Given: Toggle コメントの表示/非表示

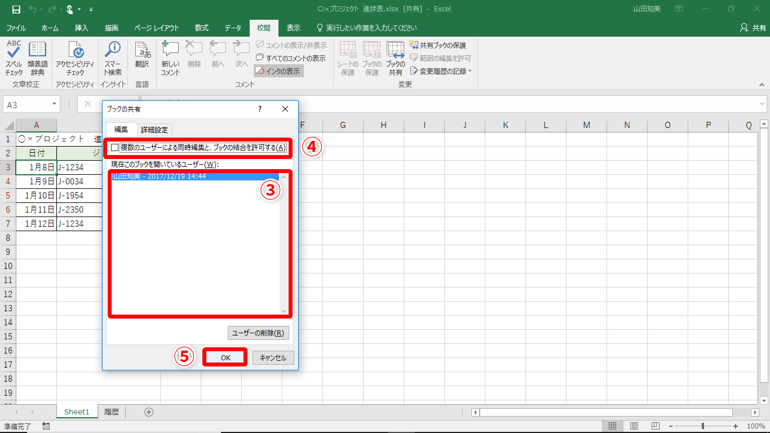Looking at the screenshot, I should point(291,45).
